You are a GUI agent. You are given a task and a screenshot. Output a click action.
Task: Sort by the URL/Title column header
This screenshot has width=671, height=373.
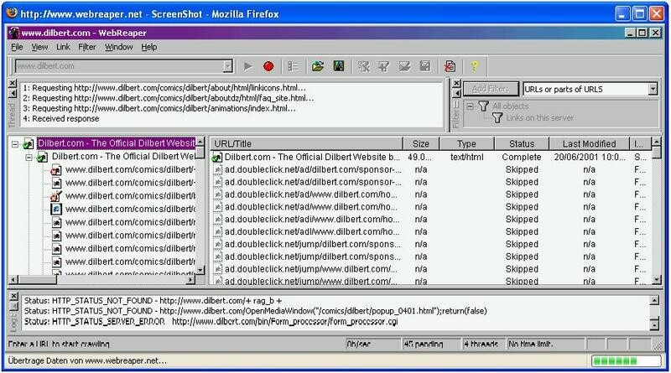(x=306, y=143)
